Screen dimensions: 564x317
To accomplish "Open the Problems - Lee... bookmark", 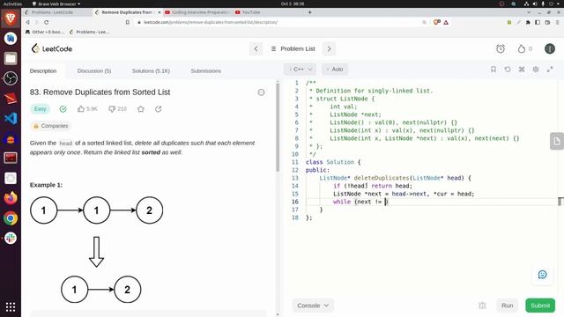I will click(90, 32).
